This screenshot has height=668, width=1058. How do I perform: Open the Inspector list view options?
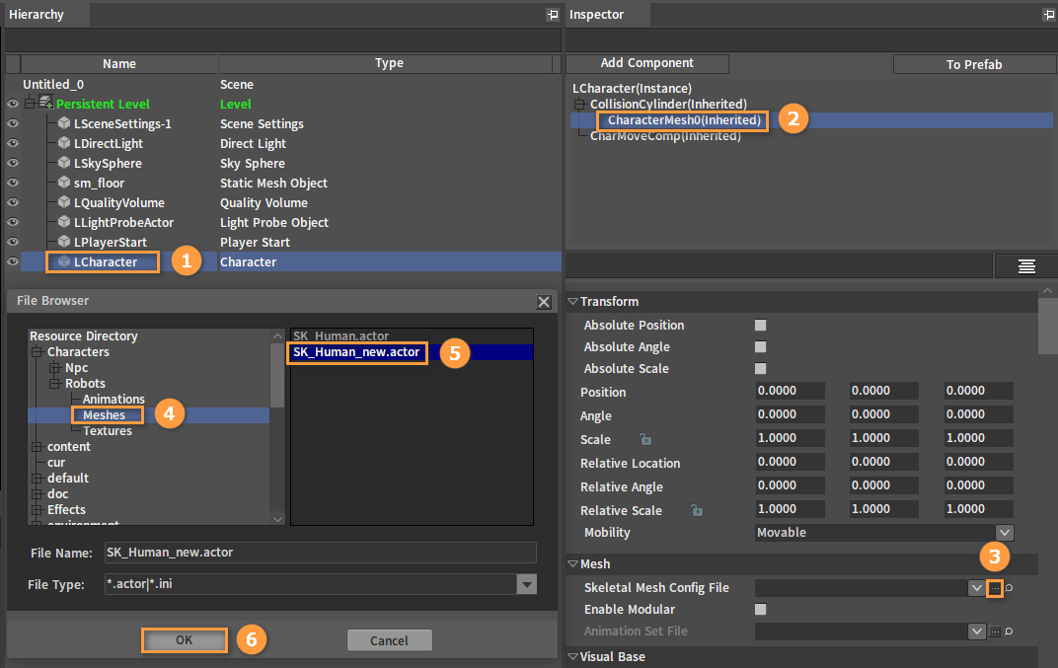click(x=1026, y=266)
